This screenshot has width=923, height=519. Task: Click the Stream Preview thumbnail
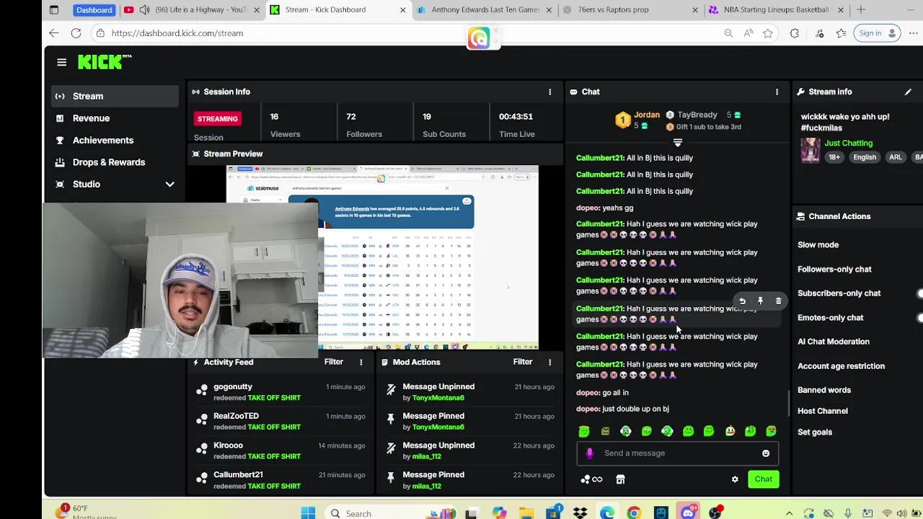click(x=382, y=257)
